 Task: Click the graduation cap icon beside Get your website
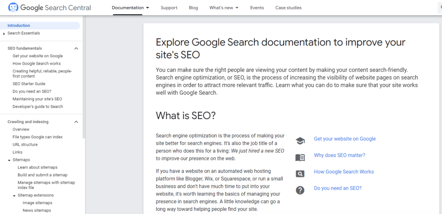pyautogui.click(x=300, y=141)
